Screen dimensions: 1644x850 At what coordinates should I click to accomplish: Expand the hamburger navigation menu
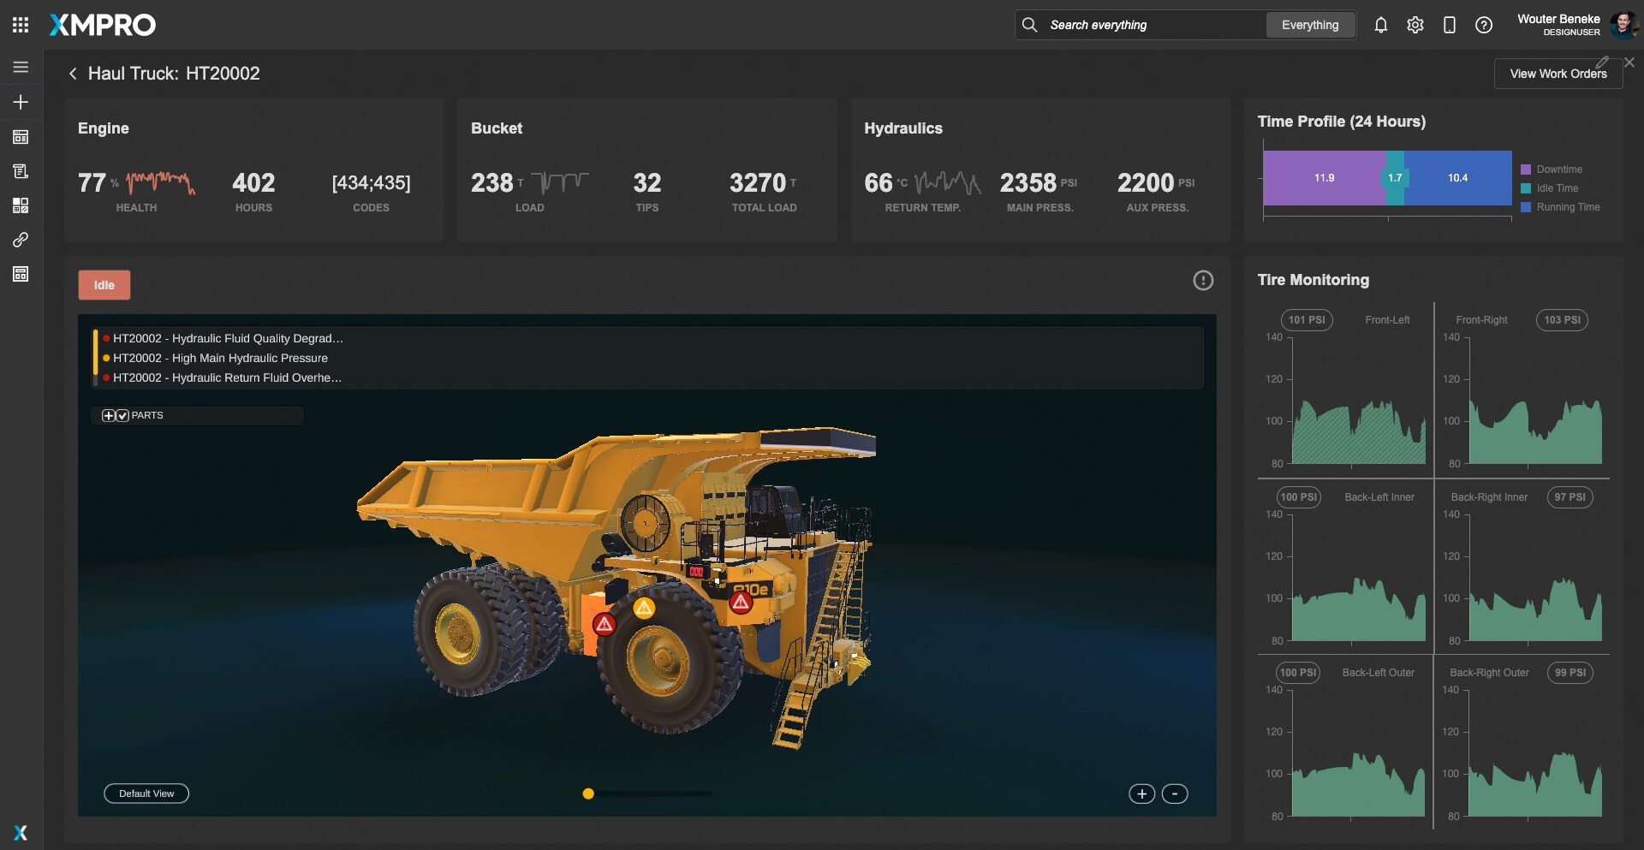point(21,67)
